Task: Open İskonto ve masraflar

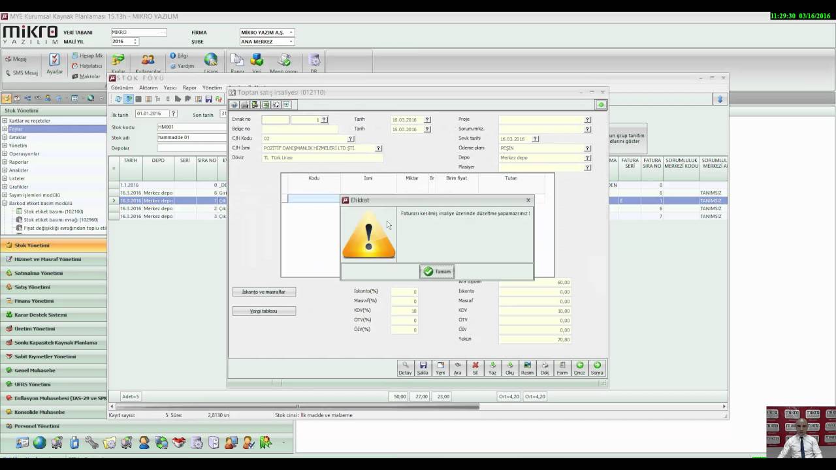Action: 264,292
